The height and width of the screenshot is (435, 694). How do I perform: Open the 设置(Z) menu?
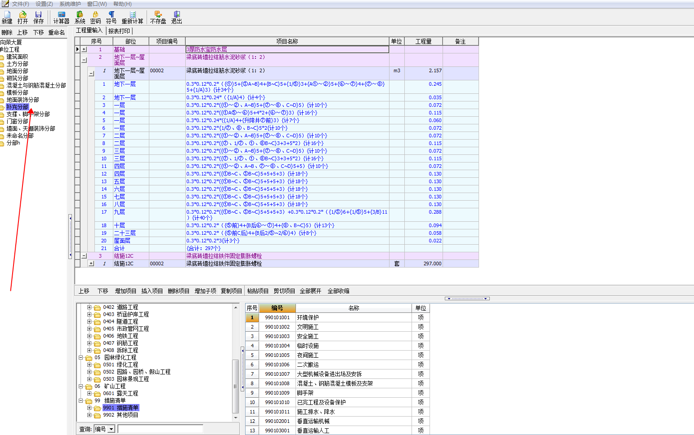(44, 4)
